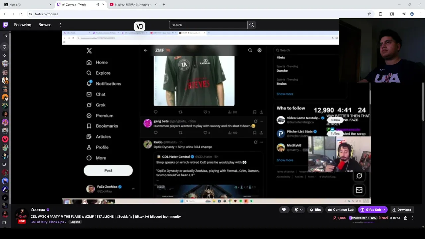Click the browser back arrow
This screenshot has width=425, height=239.
[x=5, y=14]
